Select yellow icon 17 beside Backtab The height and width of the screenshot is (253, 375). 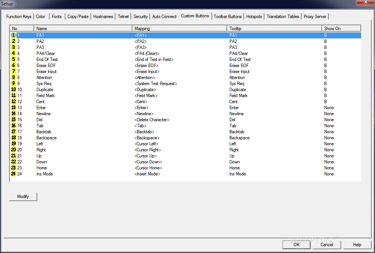[x=14, y=131]
